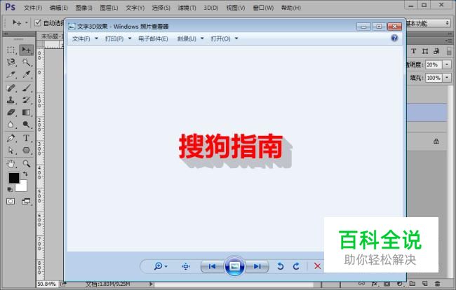Open Photoshop 窗口(W) menu
This screenshot has height=290, width=456.
[x=263, y=8]
